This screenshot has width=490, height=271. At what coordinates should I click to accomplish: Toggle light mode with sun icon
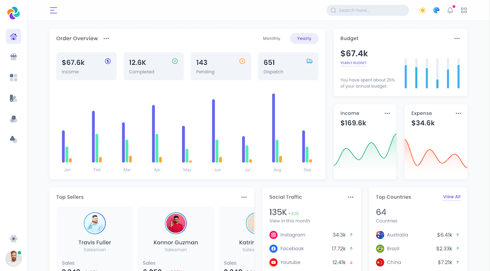[x=422, y=10]
